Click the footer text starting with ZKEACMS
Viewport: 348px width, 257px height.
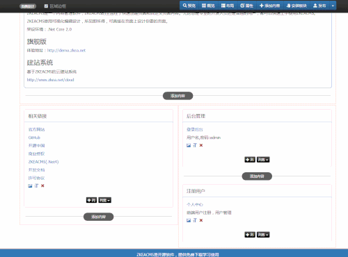[x=177, y=254]
